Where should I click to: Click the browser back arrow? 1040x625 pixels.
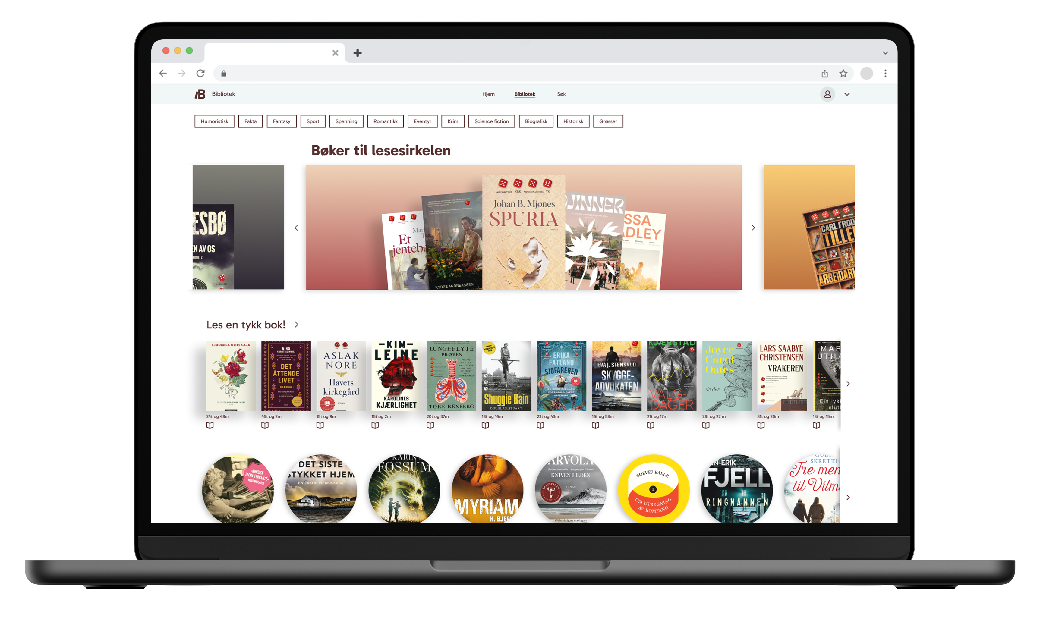pos(163,73)
